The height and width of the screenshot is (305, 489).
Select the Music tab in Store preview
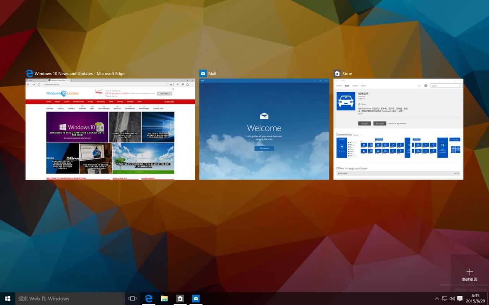(363, 86)
